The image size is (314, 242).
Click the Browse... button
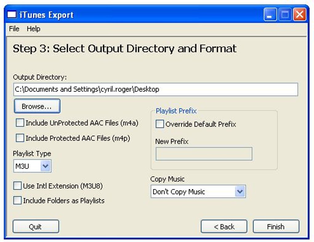point(37,106)
